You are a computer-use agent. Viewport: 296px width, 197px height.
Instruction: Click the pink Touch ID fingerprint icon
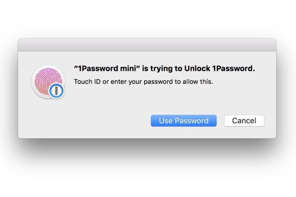(x=46, y=78)
